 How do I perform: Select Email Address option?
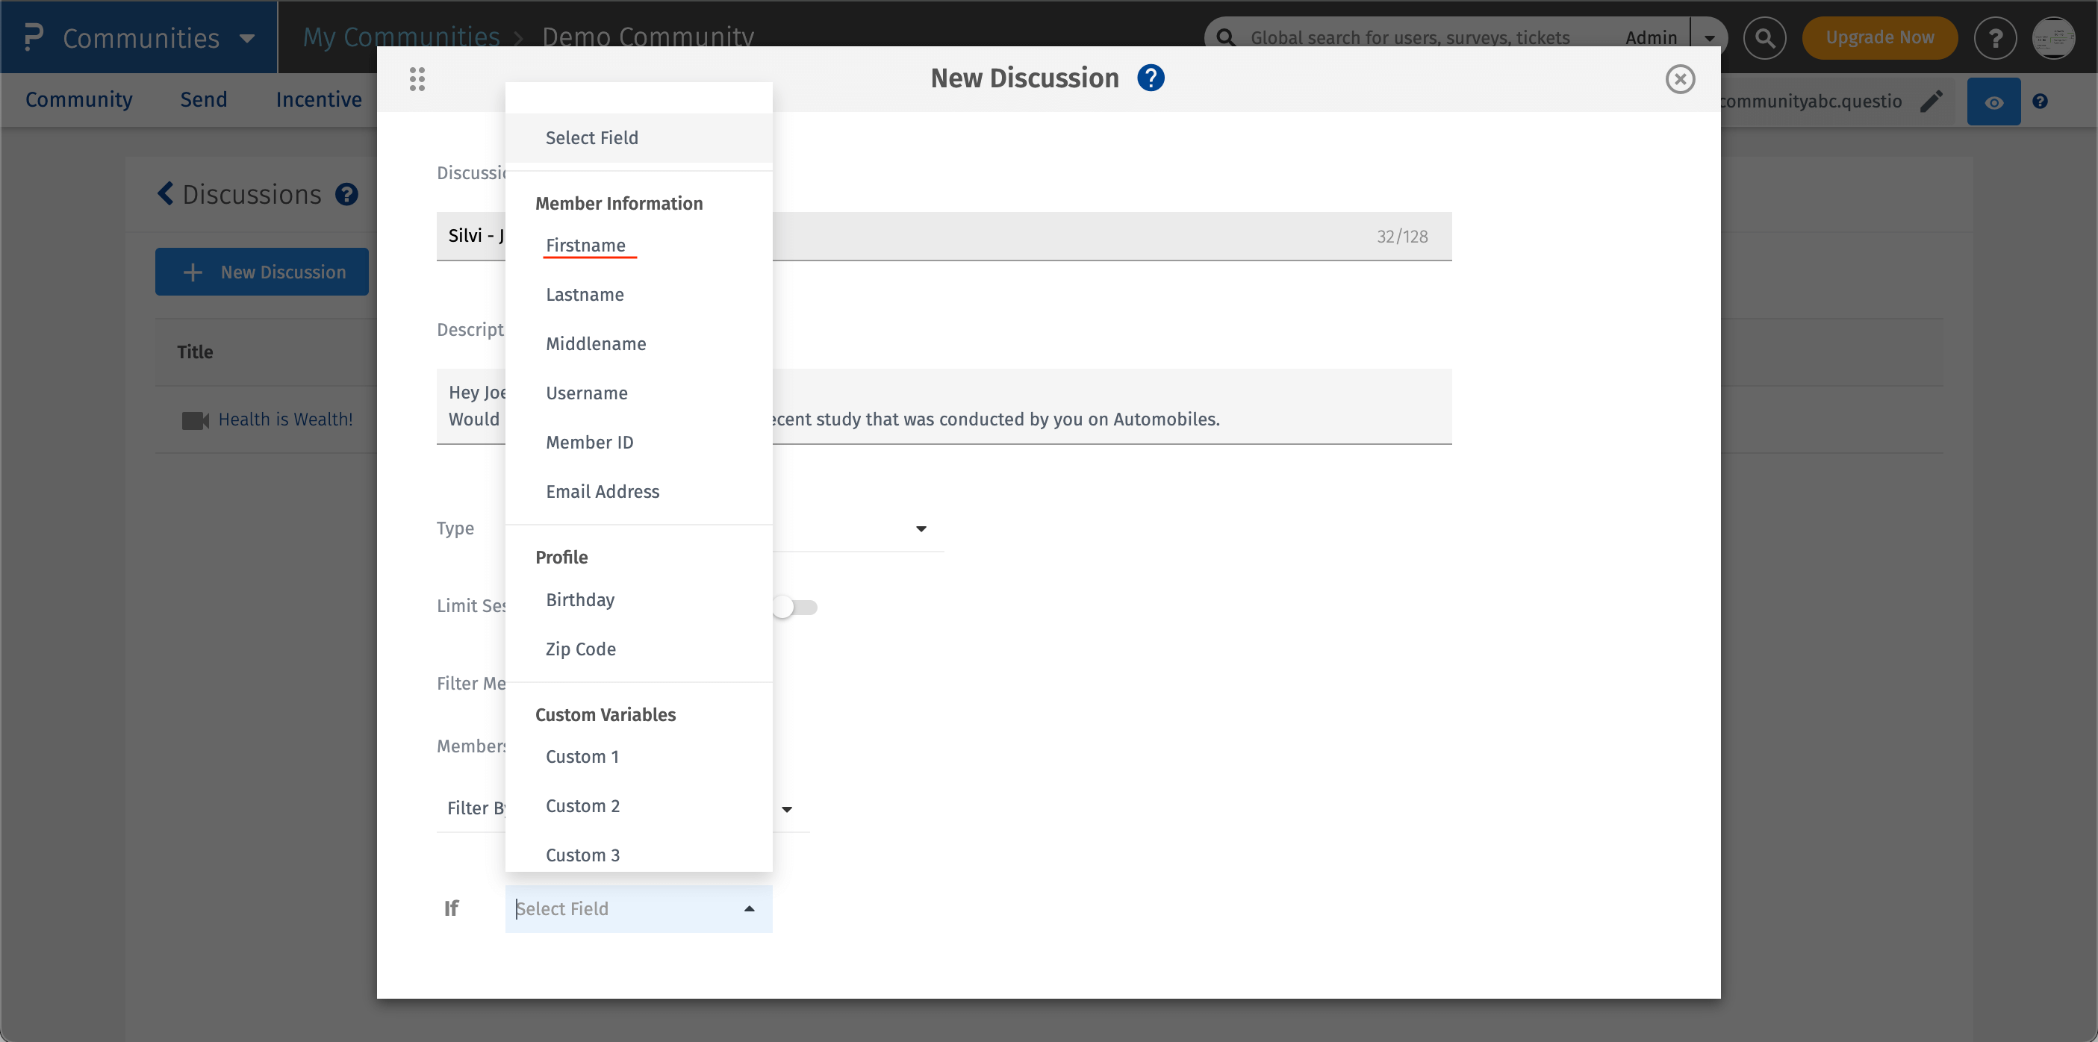[602, 492]
